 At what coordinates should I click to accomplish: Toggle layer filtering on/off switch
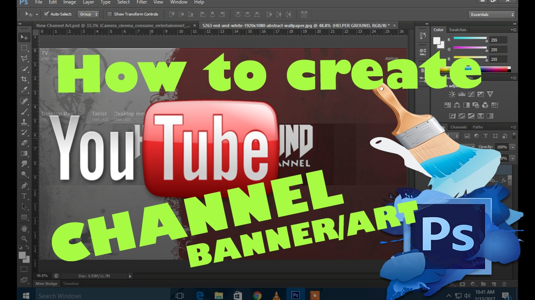click(x=514, y=136)
